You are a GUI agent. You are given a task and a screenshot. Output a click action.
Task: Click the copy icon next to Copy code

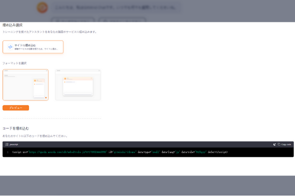[x=279, y=144]
